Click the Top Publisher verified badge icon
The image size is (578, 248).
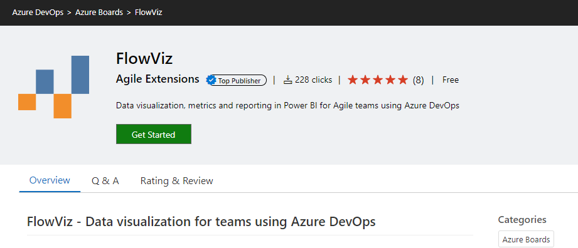click(x=211, y=80)
